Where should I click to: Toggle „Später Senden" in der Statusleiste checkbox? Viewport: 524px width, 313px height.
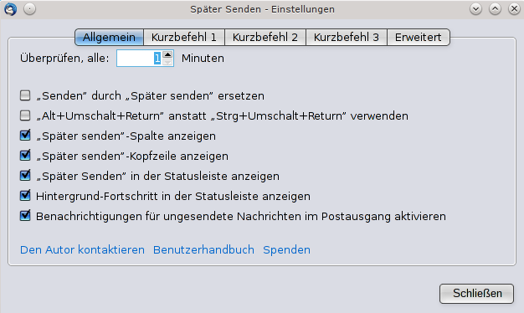[25, 176]
